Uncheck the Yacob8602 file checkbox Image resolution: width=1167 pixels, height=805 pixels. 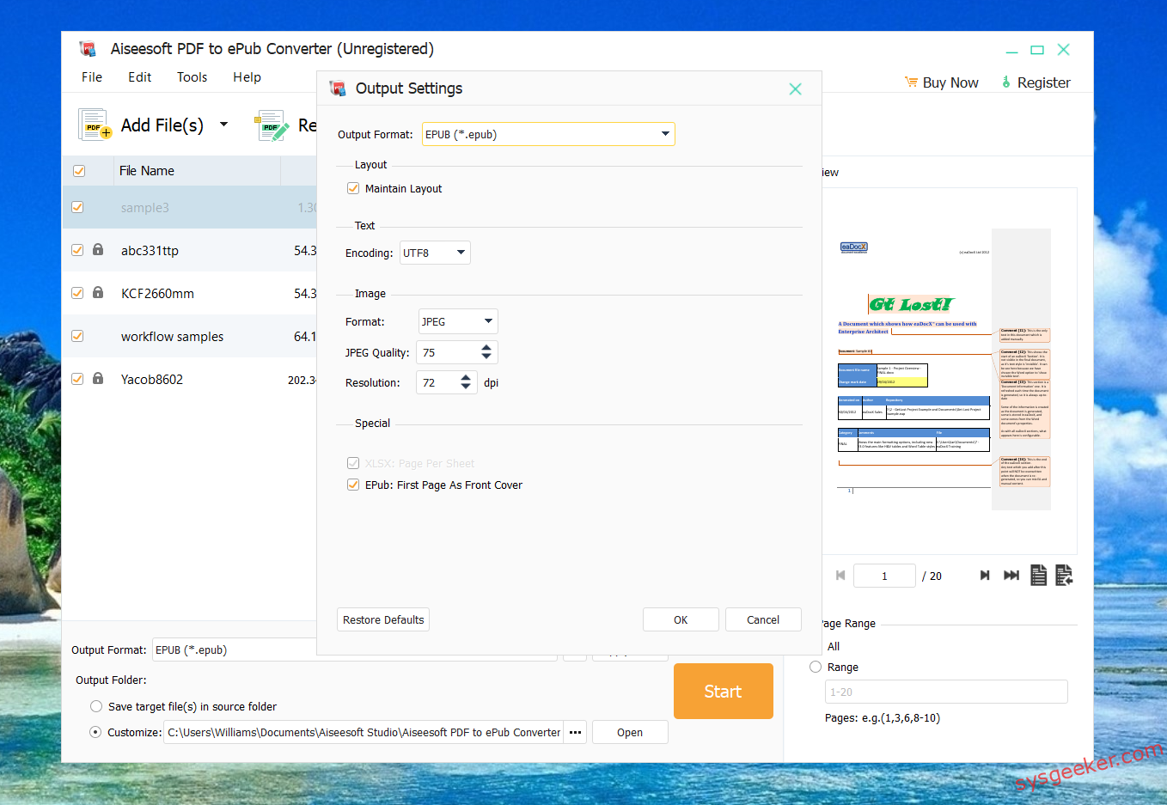coord(77,379)
